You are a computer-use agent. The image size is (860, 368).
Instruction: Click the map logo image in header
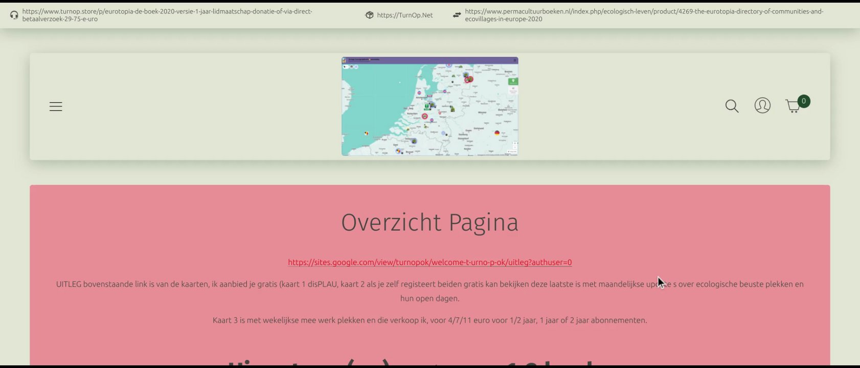pyautogui.click(x=429, y=106)
